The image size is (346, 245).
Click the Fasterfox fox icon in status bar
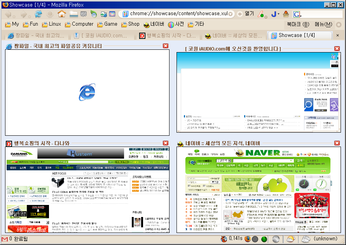(224, 239)
